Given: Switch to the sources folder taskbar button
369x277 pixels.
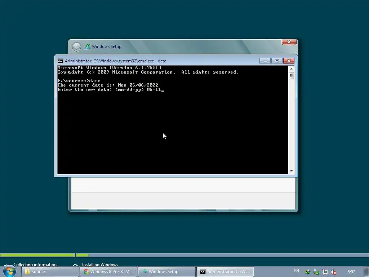Looking at the screenshot, I should point(50,272).
